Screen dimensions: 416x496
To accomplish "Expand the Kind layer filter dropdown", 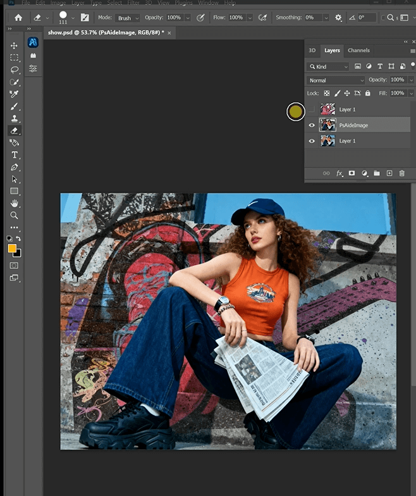I will (x=327, y=66).
